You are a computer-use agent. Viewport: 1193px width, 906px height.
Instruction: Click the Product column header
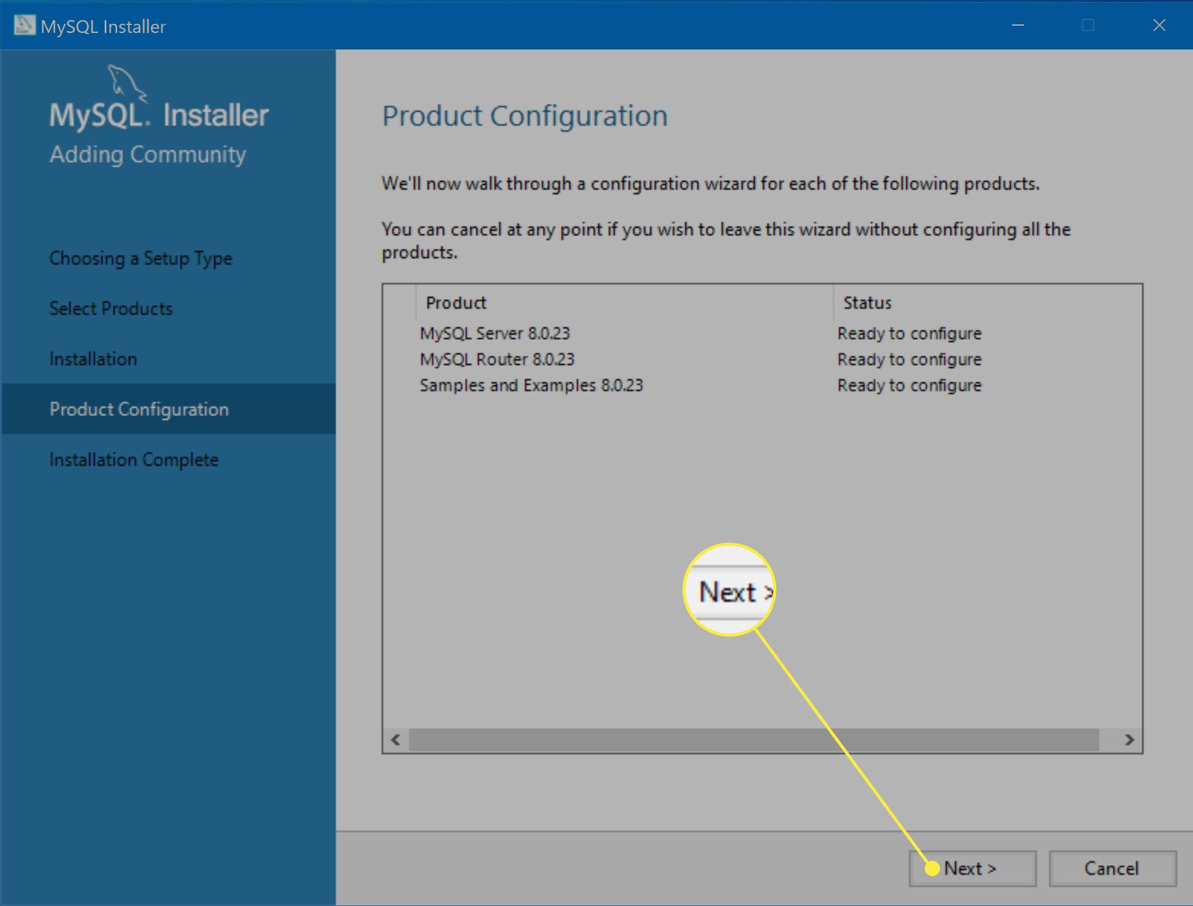pos(624,303)
